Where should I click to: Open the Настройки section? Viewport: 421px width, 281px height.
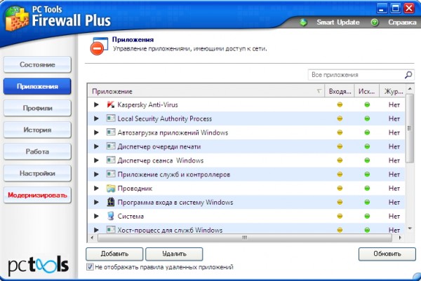[x=37, y=173]
